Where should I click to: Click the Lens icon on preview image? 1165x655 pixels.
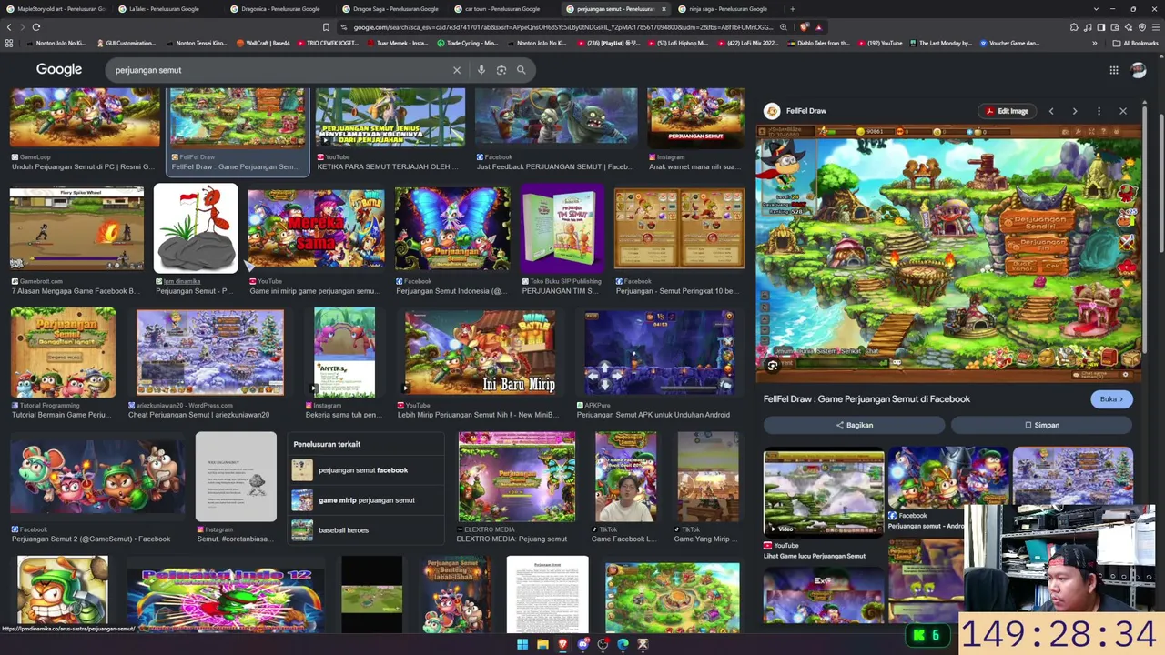[773, 366]
